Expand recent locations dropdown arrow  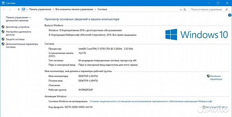[x=15, y=10]
